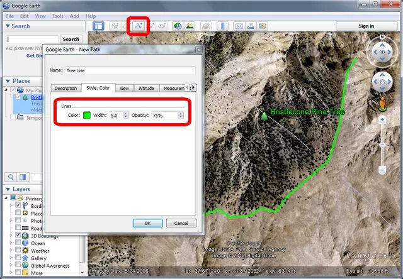Image resolution: width=403 pixels, height=279 pixels.
Task: Click the plus zoom in button
Action: click(x=382, y=120)
